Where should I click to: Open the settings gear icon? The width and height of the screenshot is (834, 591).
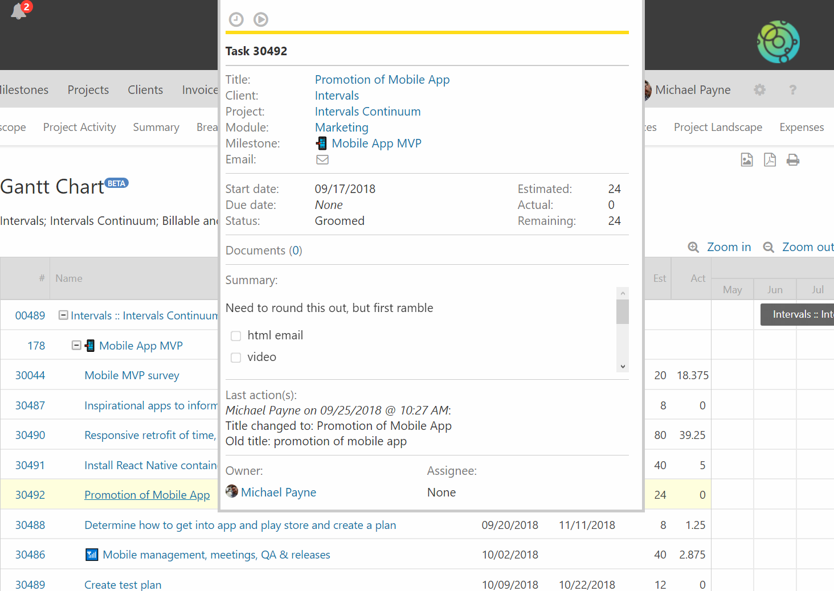(x=759, y=90)
